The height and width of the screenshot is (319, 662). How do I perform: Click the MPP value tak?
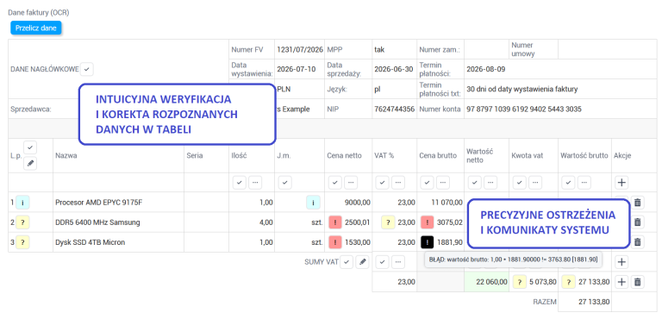pyautogui.click(x=379, y=49)
